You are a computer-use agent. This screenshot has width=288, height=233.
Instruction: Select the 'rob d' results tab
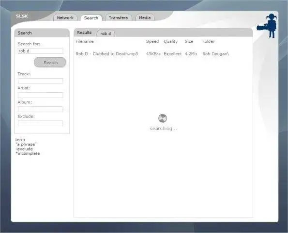pyautogui.click(x=106, y=33)
